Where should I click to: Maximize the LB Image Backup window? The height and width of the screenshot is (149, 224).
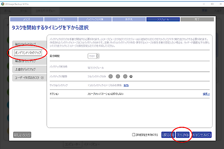(x=212, y=4)
